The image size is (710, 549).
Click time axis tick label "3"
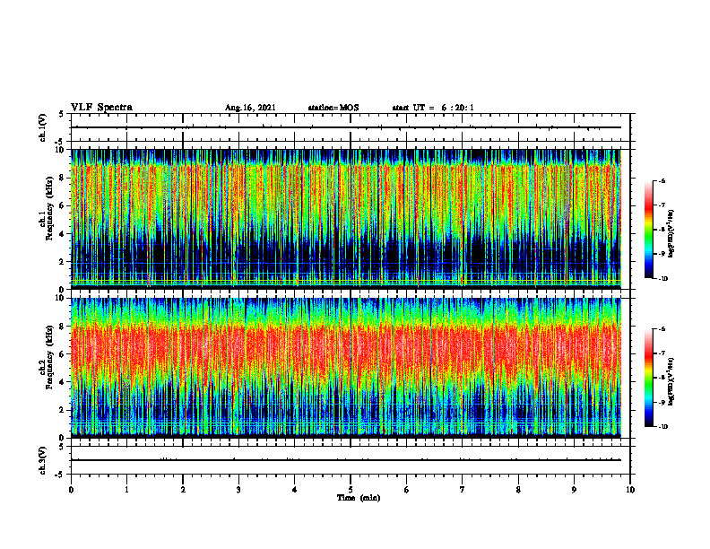pyautogui.click(x=238, y=490)
